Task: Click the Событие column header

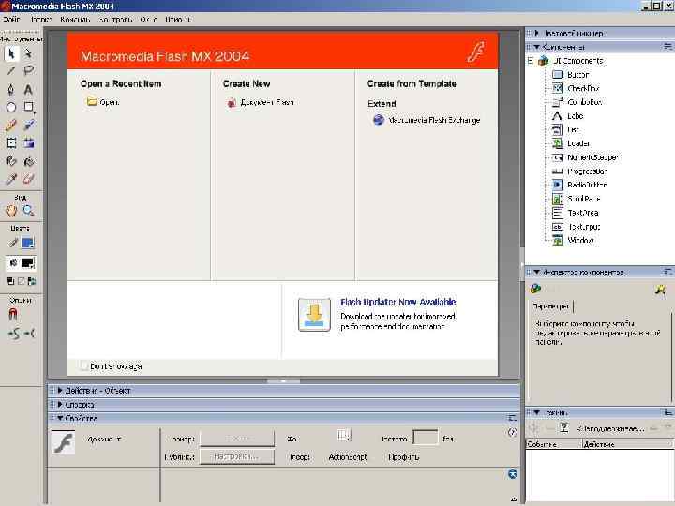Action: 554,444
